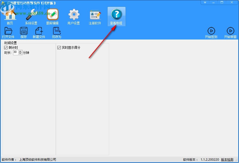Click the 时长 minutes input field
This screenshot has width=239, height=163.
(x=16, y=52)
